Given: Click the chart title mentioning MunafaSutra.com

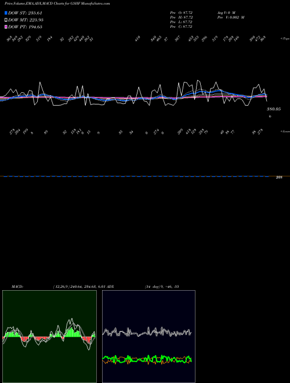Looking at the screenshot, I should [x=57, y=3].
